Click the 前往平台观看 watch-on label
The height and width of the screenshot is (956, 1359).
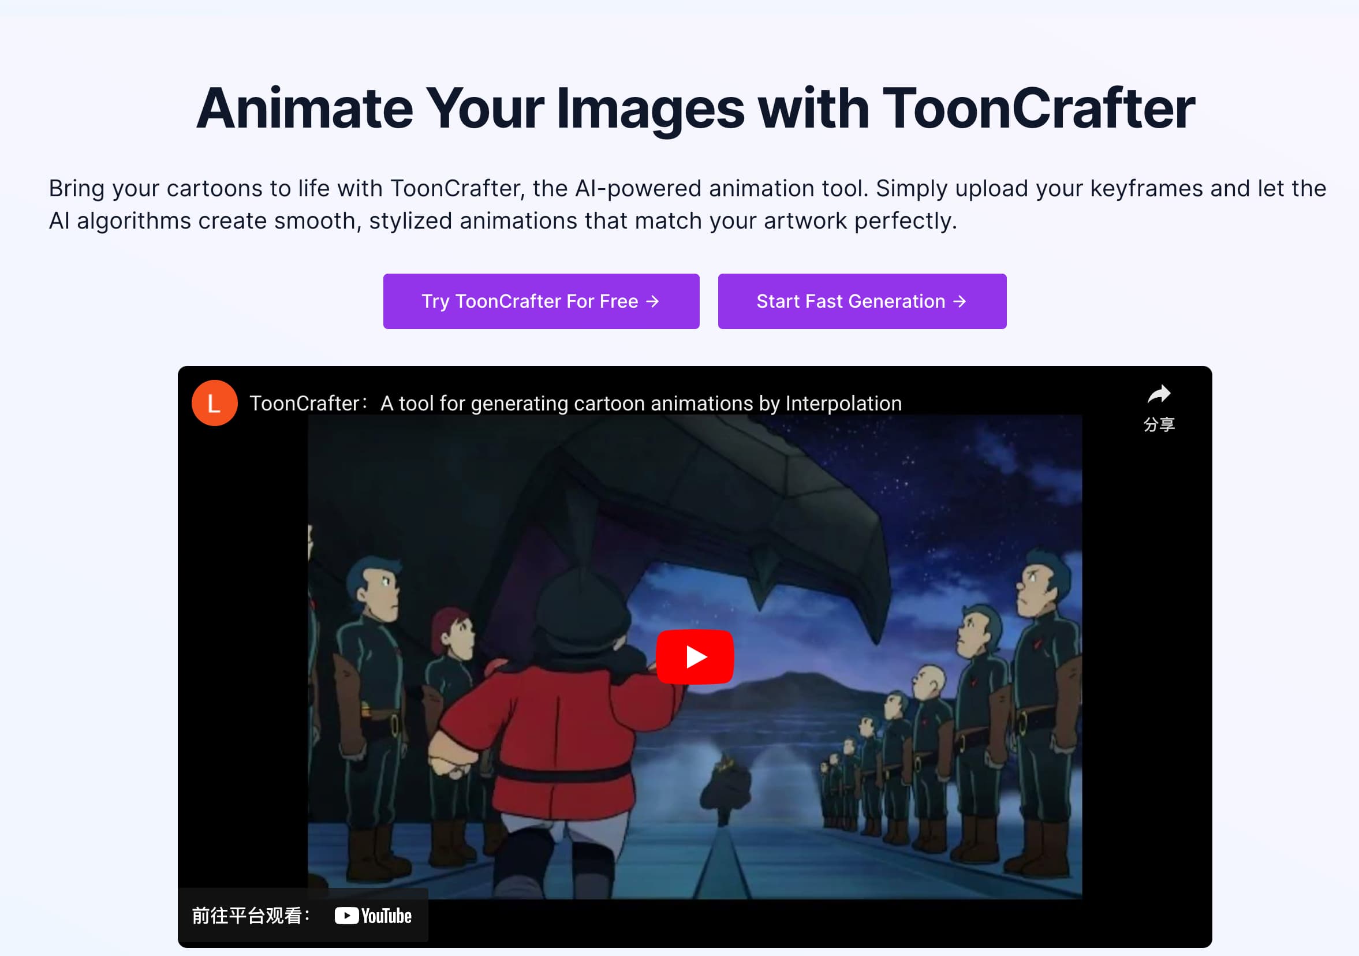tap(251, 916)
